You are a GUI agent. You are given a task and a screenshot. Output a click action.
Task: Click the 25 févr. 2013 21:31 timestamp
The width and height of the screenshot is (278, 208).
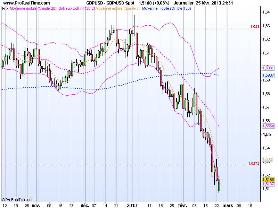point(214,3)
